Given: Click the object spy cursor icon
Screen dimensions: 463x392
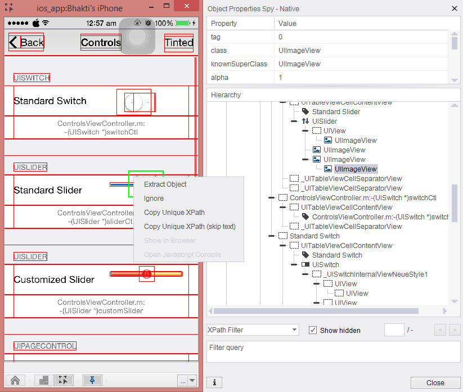Looking at the screenshot, I should click(x=64, y=380).
